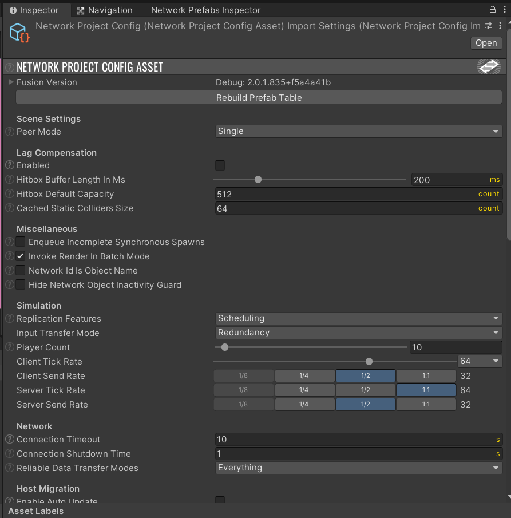This screenshot has height=518, width=511.
Task: Set Server Send Rate to 1:1
Action: click(426, 404)
